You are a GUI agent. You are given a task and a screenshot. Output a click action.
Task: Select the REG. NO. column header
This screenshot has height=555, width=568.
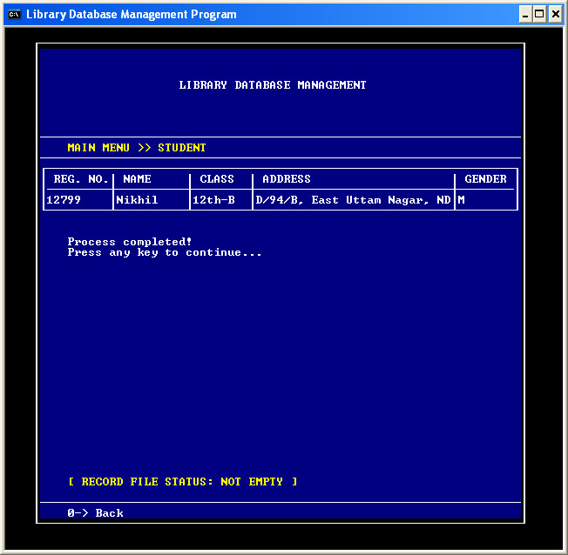[81, 179]
